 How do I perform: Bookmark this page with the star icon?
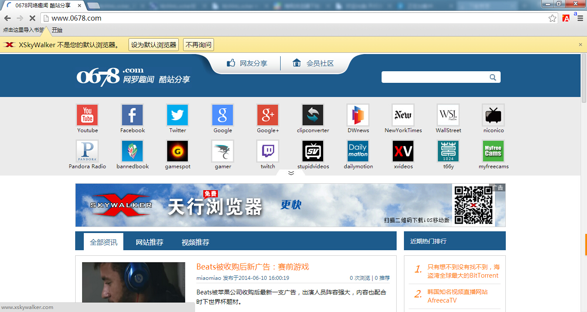[553, 18]
